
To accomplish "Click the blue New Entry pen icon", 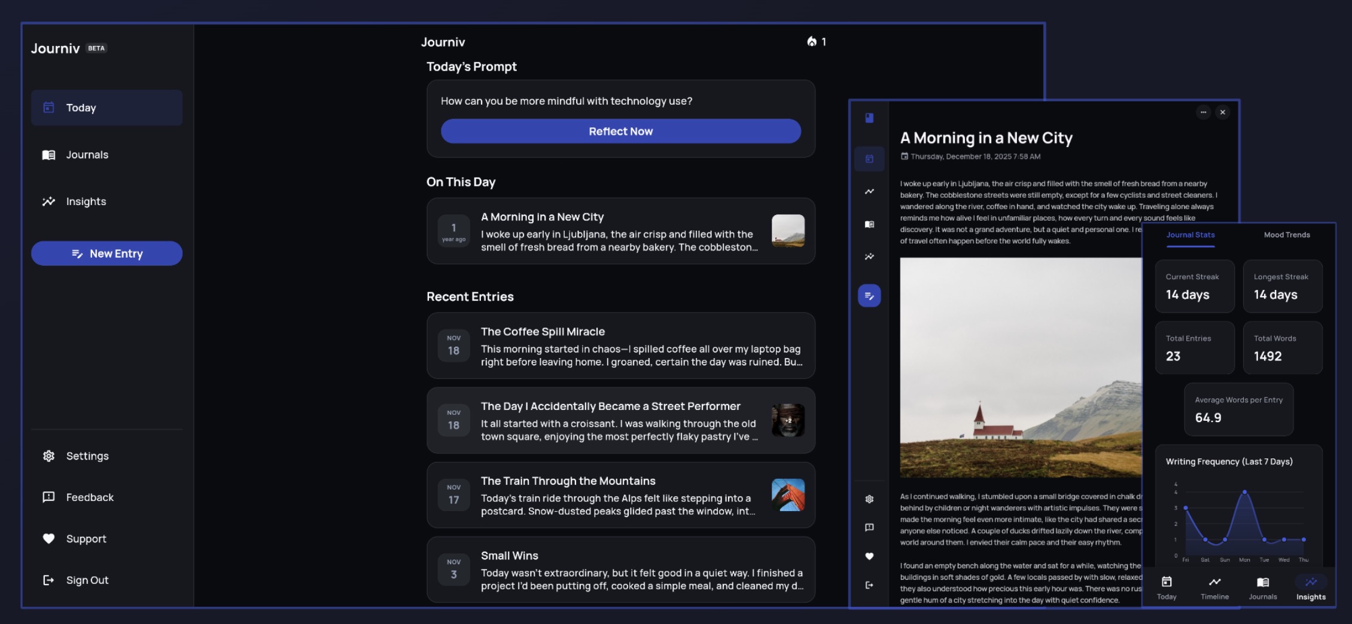I will 869,295.
